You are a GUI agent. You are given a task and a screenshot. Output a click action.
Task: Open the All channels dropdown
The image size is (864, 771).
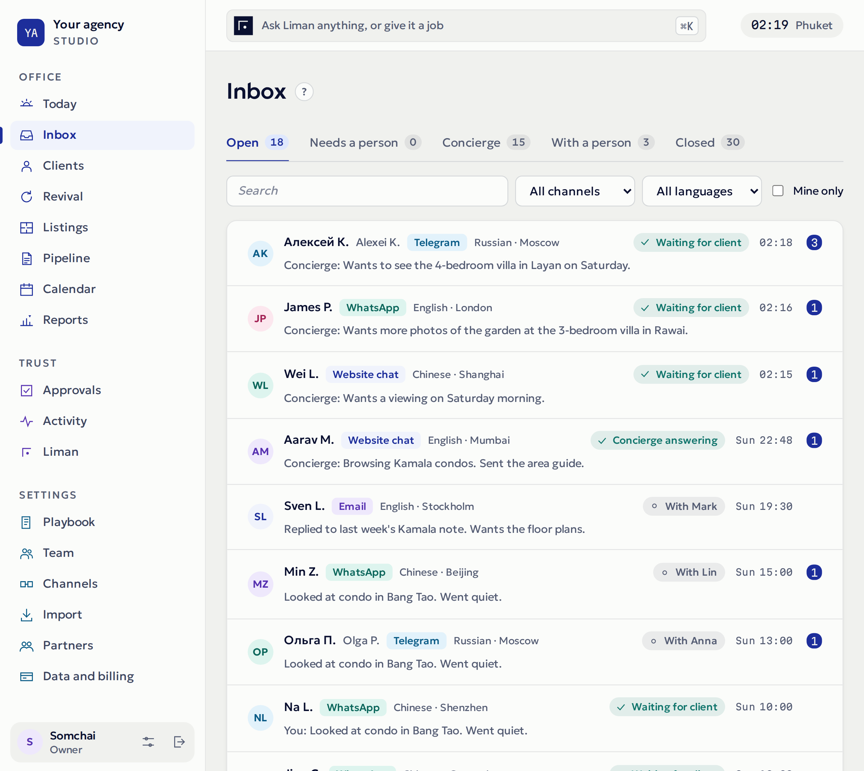tap(575, 191)
